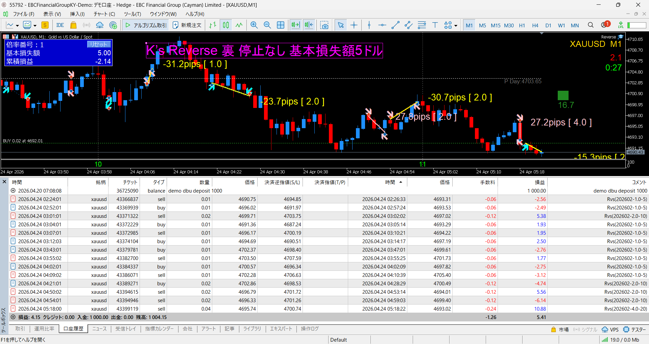Sort the history by 損益 column header

pos(539,182)
